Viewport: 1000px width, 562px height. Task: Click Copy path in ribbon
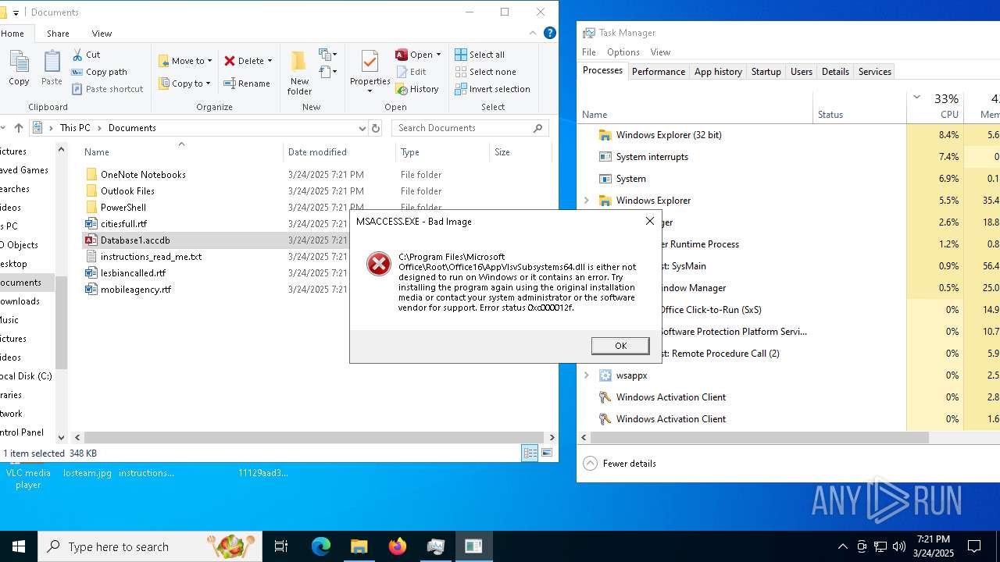99,72
